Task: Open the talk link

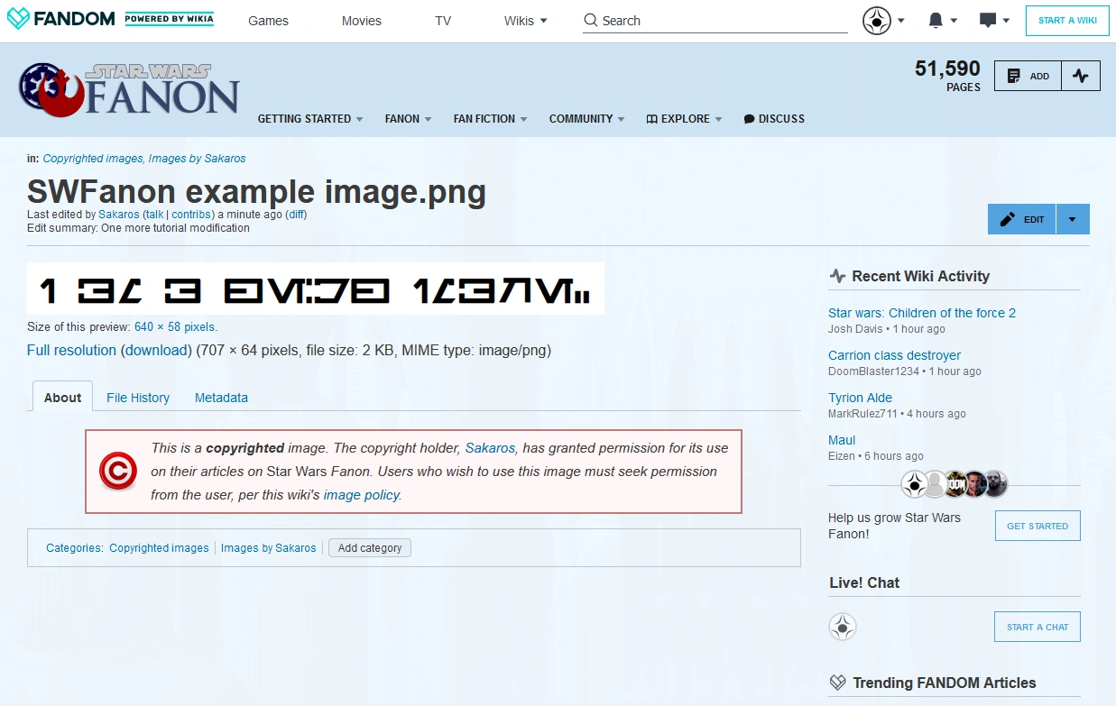Action: pyautogui.click(x=154, y=215)
